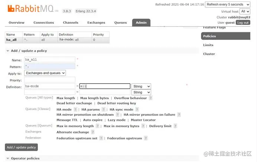The width and height of the screenshot is (257, 162).
Task: Insert the Master Locator key
Action: pos(143,120)
